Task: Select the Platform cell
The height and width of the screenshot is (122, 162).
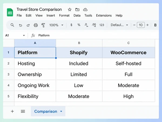Action: point(35,52)
